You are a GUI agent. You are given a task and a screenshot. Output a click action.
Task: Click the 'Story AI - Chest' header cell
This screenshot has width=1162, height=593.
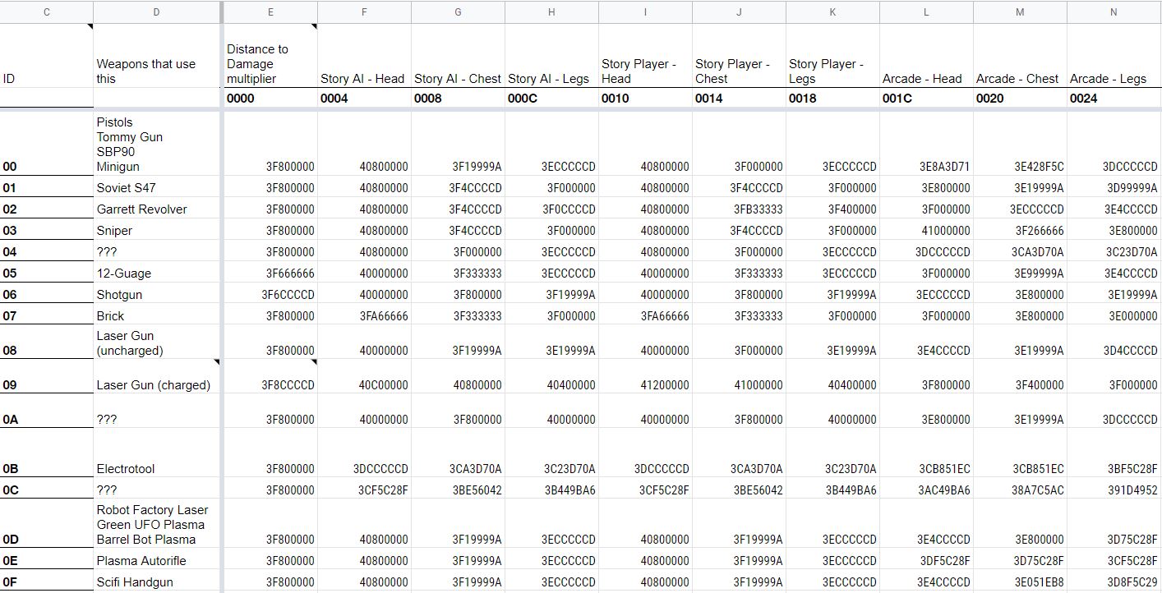pos(458,55)
